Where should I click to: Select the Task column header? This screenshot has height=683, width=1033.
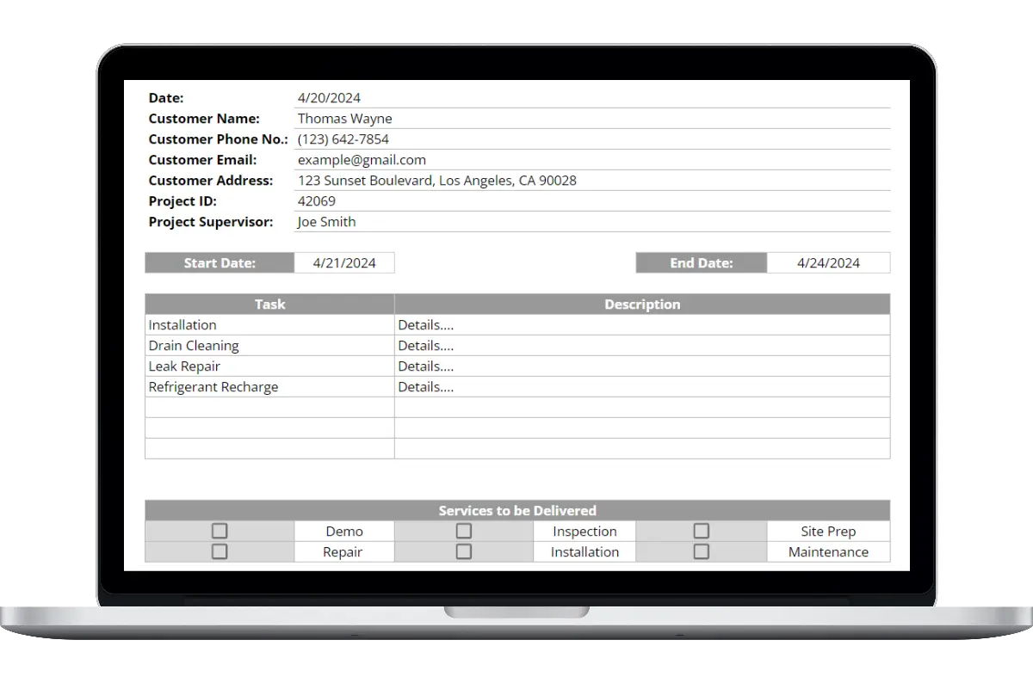pos(269,305)
